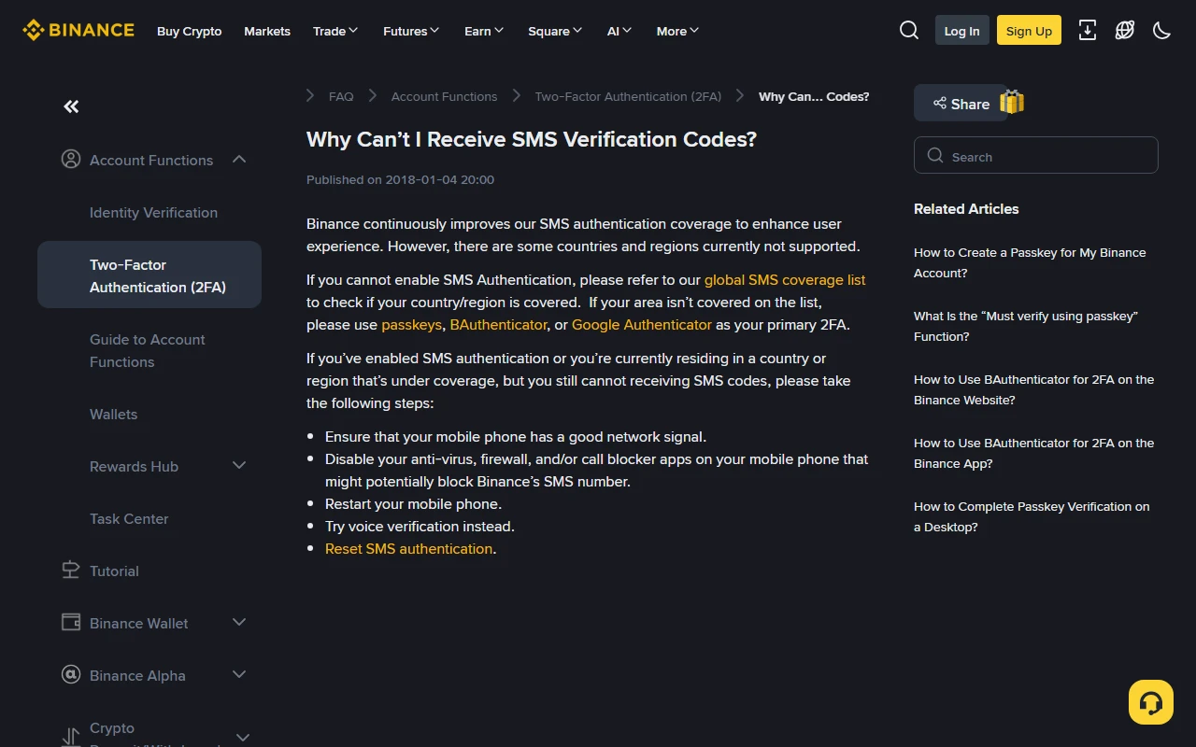Open the More dropdown menu

click(678, 31)
